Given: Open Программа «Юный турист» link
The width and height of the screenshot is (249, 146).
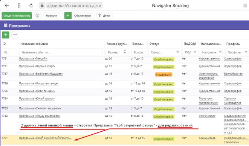Looking at the screenshot, I should pyautogui.click(x=37, y=99).
